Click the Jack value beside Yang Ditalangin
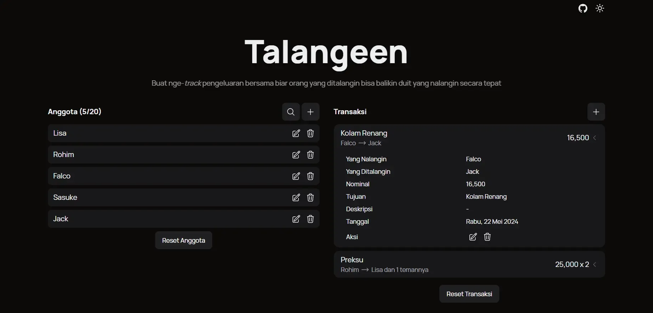 [x=473, y=172]
